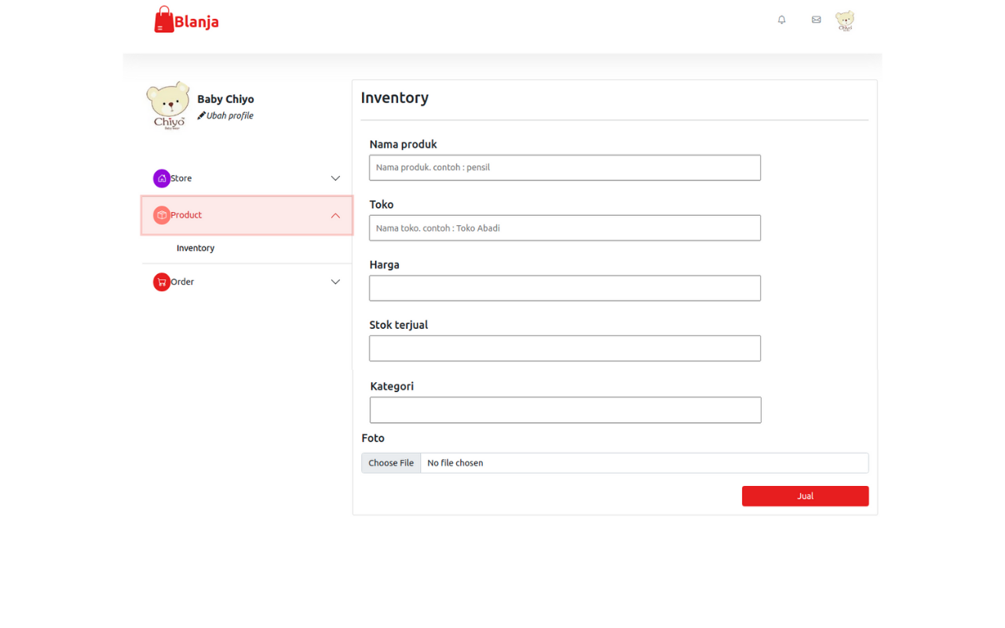Select the purple Store icon
This screenshot has width=1005, height=628.
[162, 178]
